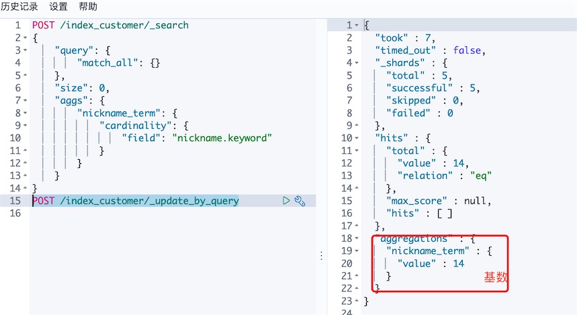Toggle fold marker at request line 5
This screenshot has width=577, height=315.
(x=25, y=75)
